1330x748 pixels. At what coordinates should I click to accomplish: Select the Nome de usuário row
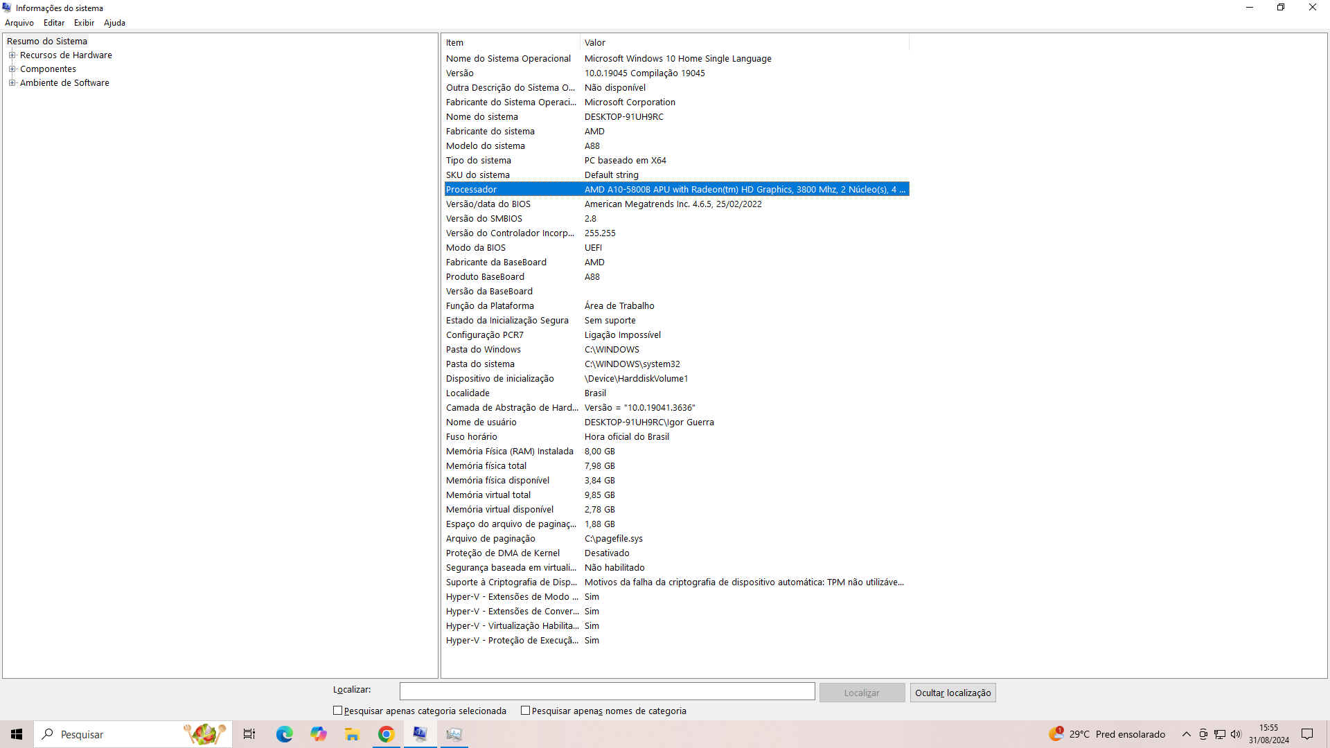pos(676,422)
